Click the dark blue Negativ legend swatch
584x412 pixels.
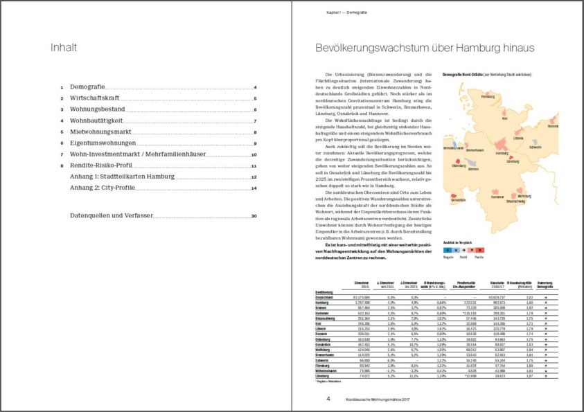point(448,251)
